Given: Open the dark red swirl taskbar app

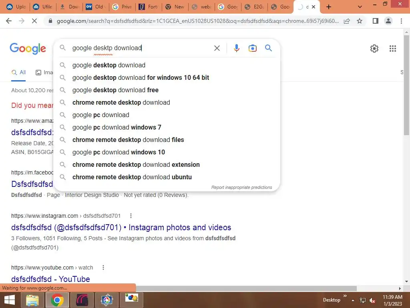Looking at the screenshot, I should tap(82, 300).
